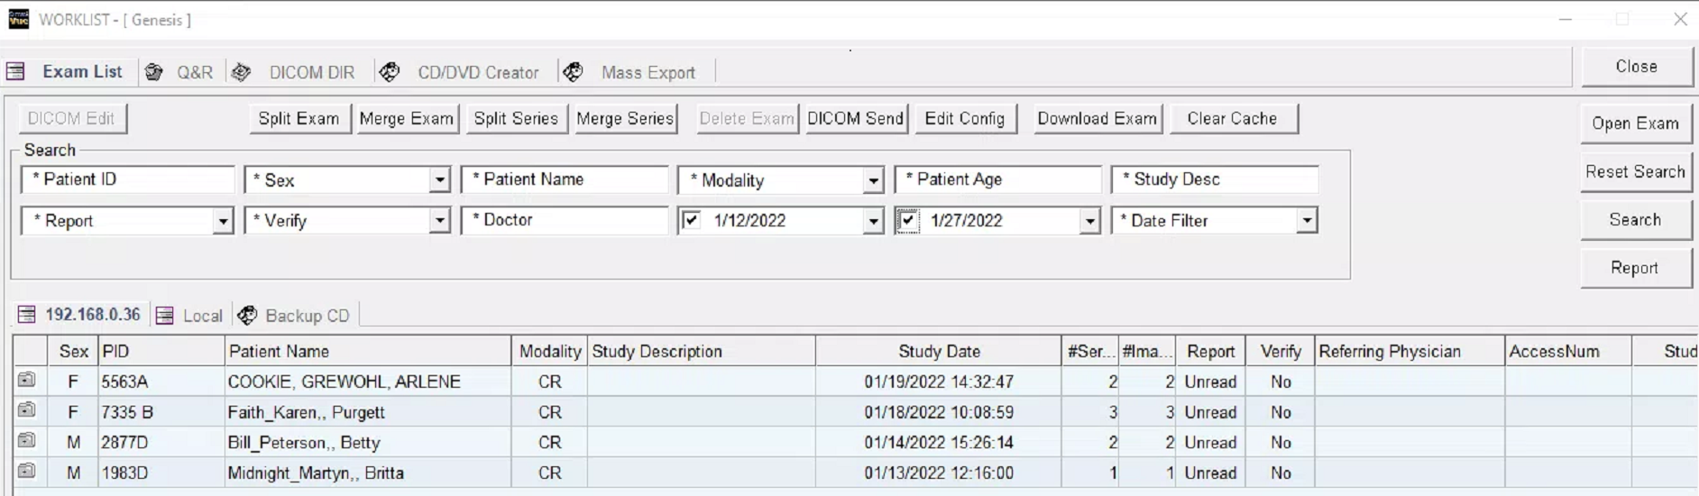Open the Report filter dropdown
This screenshot has height=496, width=1699.
222,221
